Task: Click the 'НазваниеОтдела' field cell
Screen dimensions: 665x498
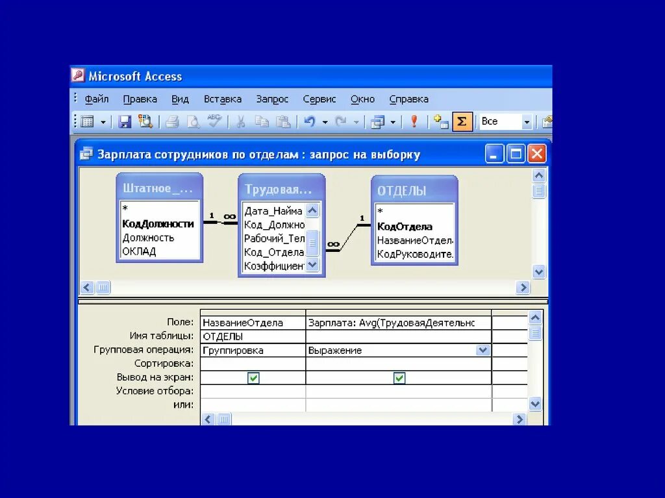Action: coord(253,323)
